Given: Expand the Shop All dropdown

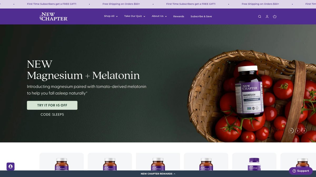Looking at the screenshot, I should click(x=111, y=16).
